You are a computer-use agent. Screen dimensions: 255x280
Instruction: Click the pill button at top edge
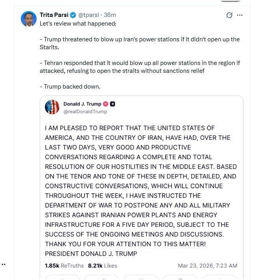[x=230, y=1]
